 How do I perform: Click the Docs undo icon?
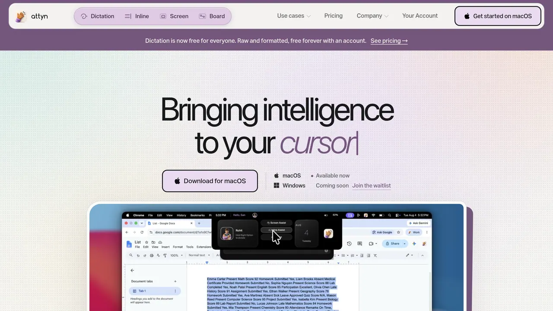[x=138, y=255]
